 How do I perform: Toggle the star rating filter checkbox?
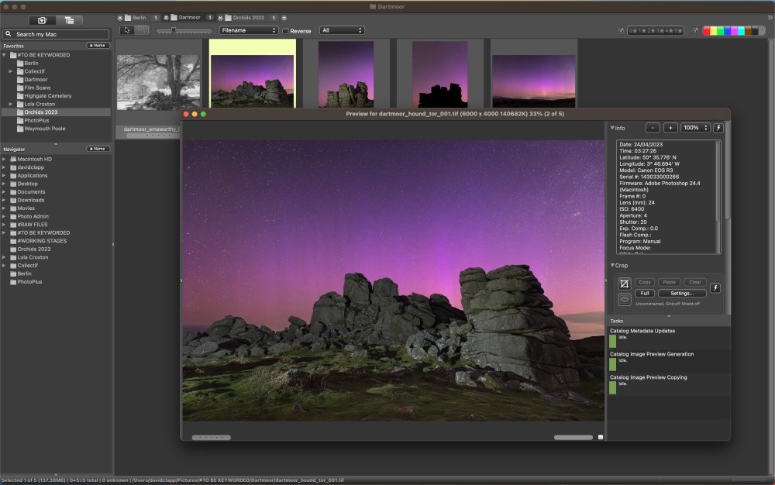coord(621,31)
